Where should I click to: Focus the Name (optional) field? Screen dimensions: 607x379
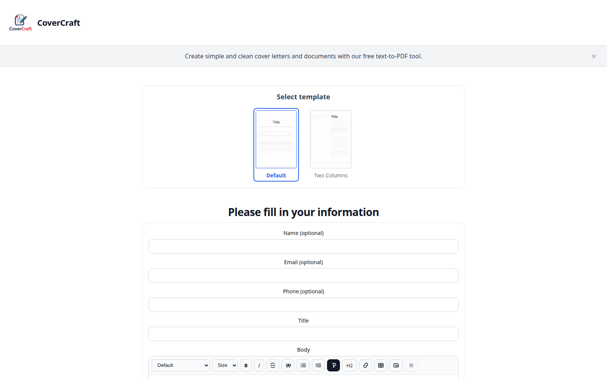(303, 246)
